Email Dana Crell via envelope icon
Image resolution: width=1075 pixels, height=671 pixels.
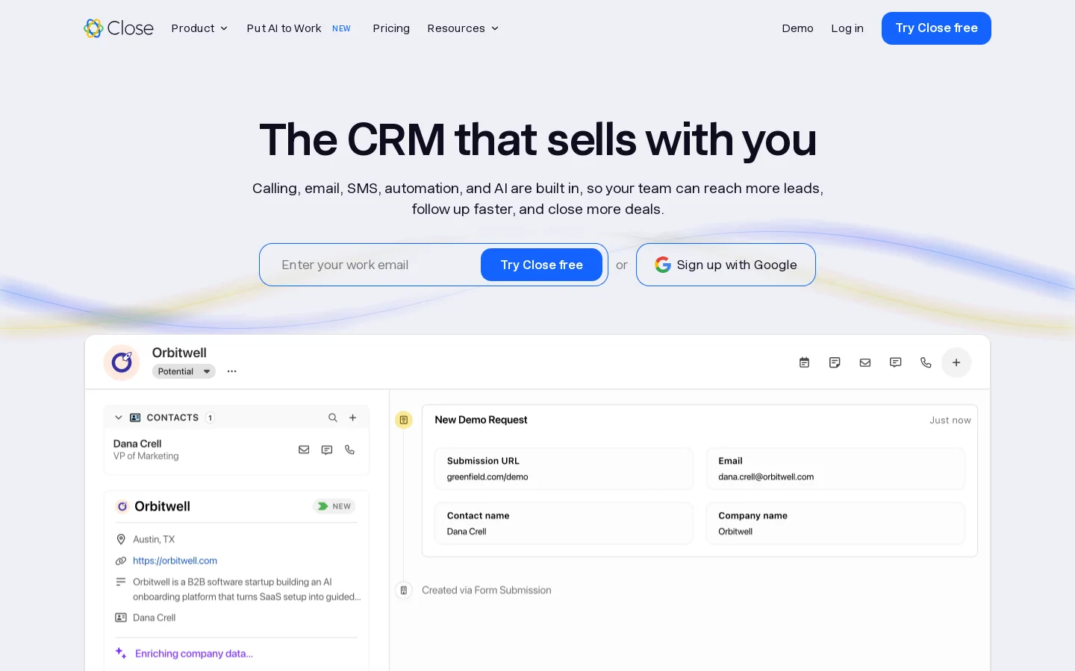click(x=304, y=450)
